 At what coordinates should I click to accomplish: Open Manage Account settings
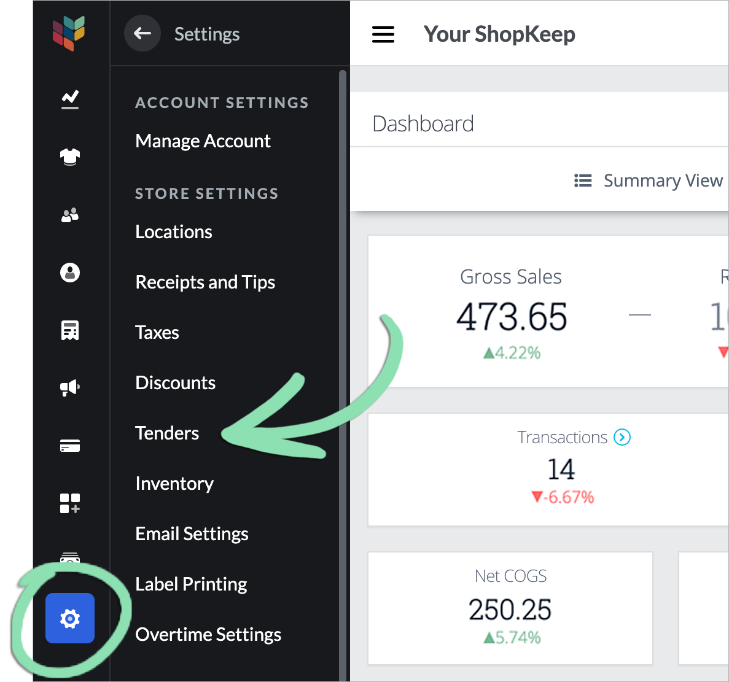pyautogui.click(x=203, y=141)
